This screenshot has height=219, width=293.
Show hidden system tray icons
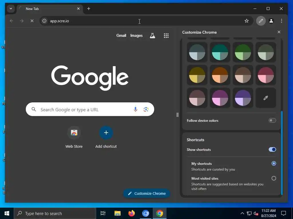[242, 213]
